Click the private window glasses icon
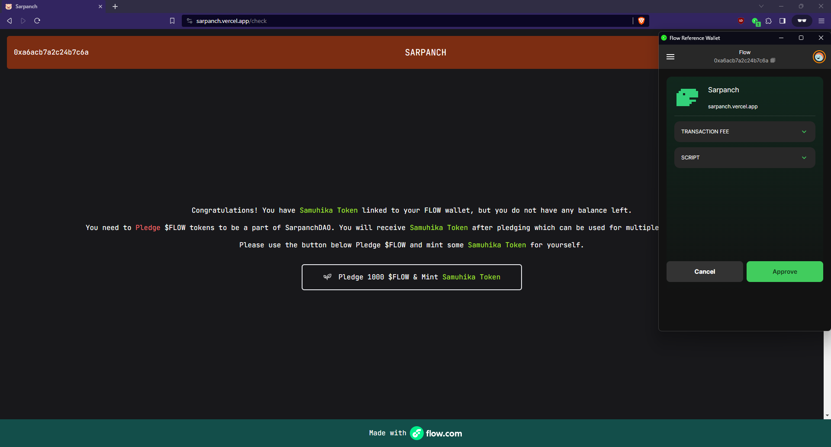The height and width of the screenshot is (447, 831). (802, 21)
